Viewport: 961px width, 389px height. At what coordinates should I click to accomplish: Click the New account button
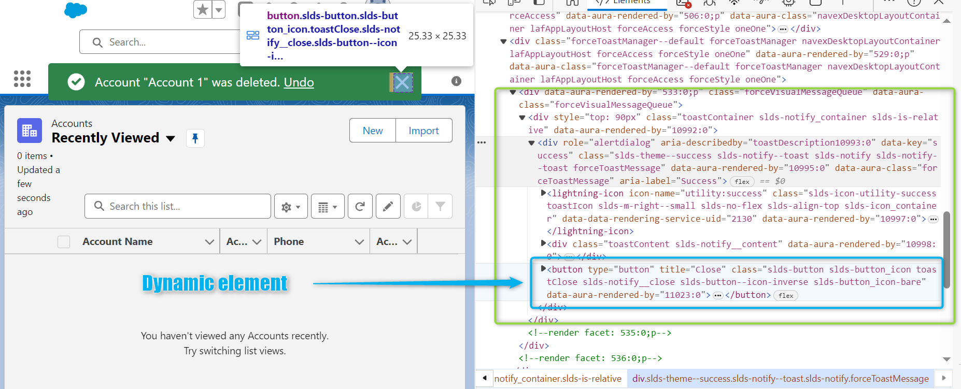coord(373,131)
